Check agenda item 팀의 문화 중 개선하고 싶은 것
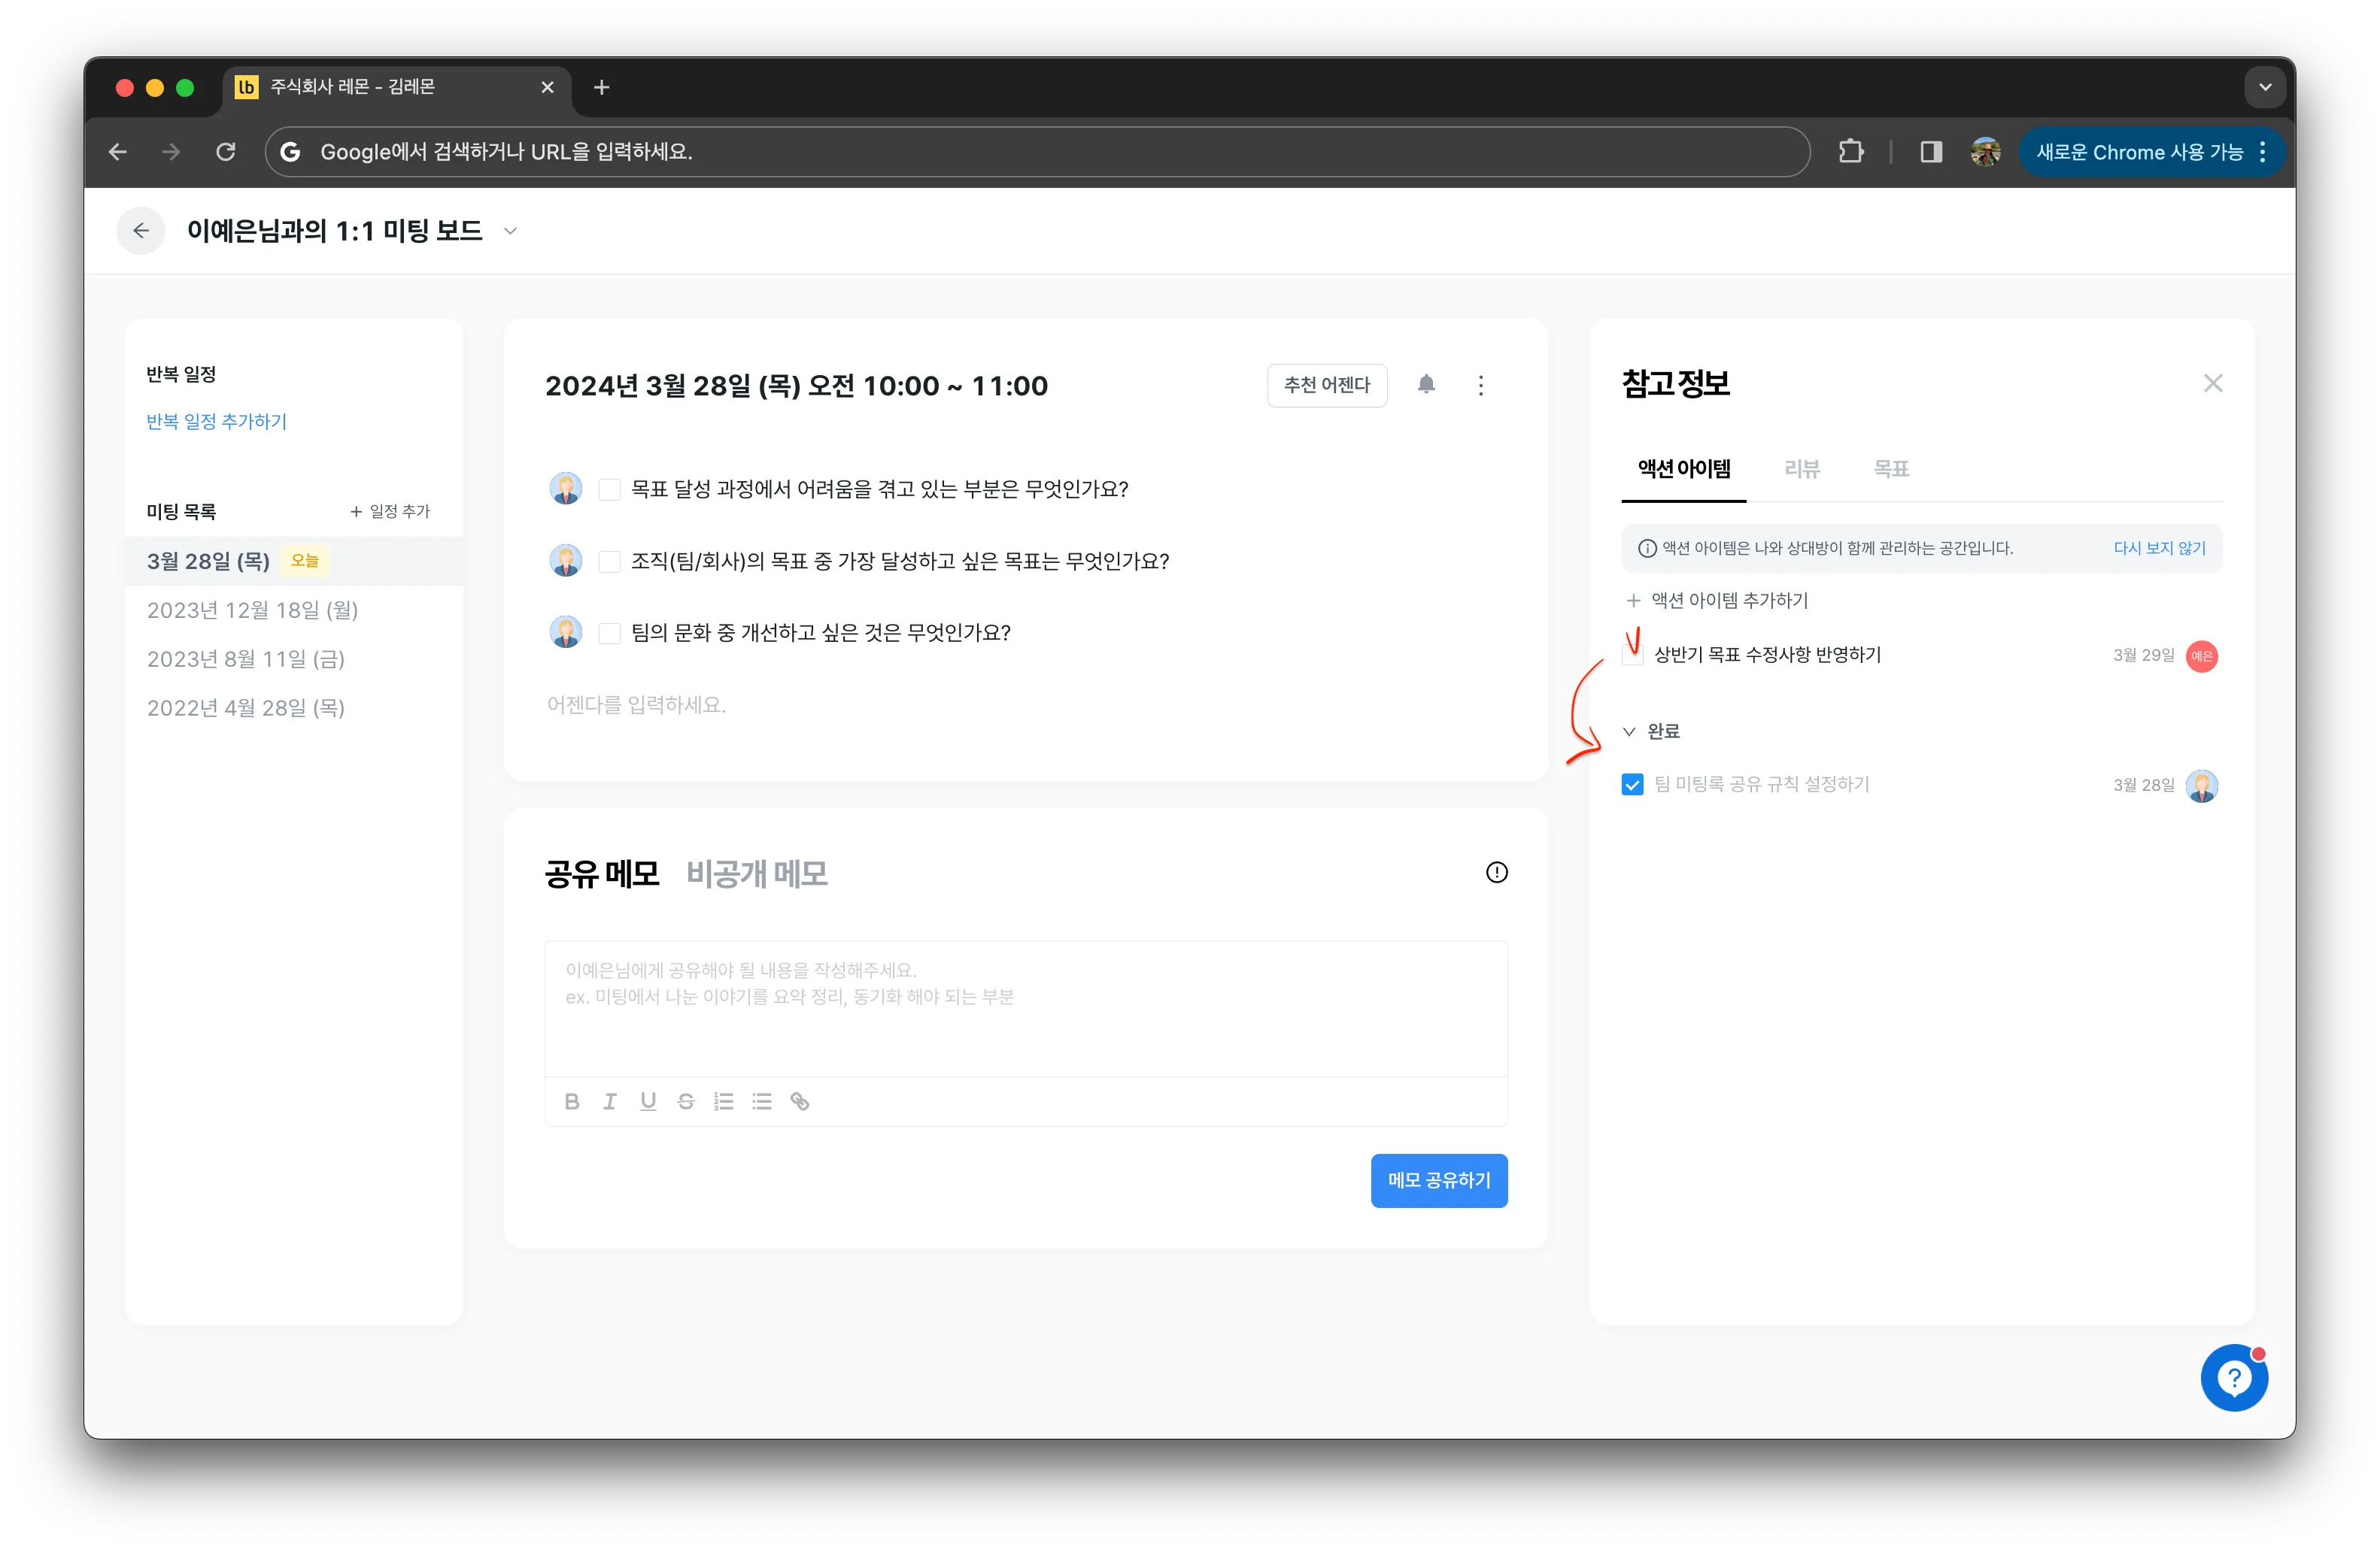2380x1550 pixels. 609,633
